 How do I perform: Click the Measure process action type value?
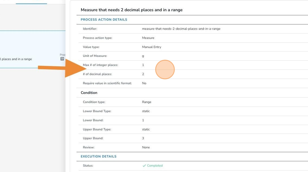[148, 38]
